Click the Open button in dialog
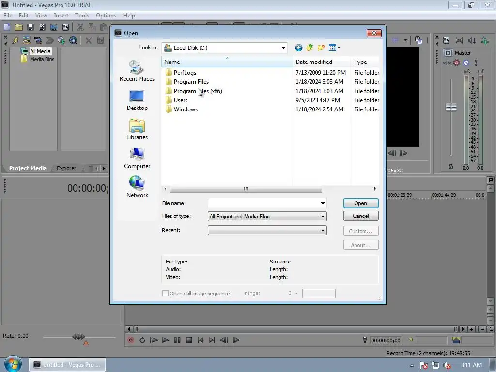 pos(360,203)
